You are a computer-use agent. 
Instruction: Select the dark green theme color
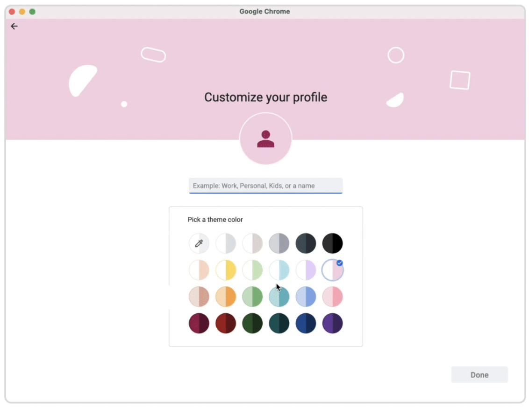(252, 323)
